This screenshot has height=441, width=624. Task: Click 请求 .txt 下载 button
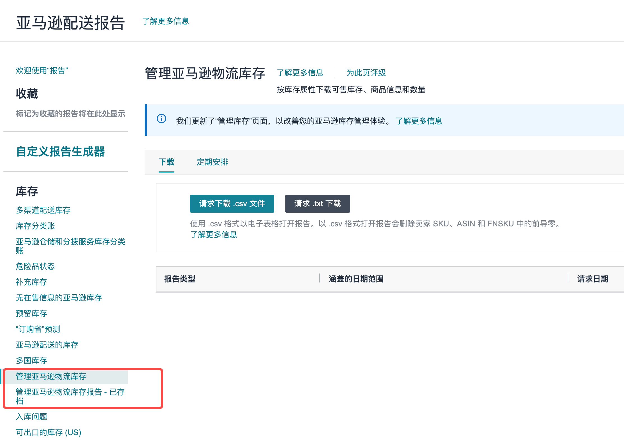click(x=318, y=204)
